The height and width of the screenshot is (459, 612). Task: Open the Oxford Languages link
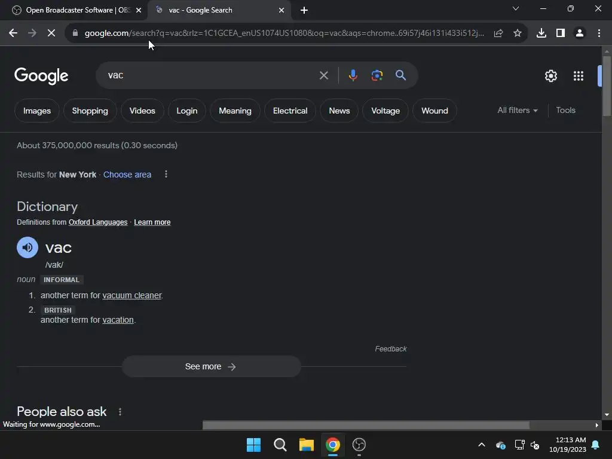tap(98, 222)
